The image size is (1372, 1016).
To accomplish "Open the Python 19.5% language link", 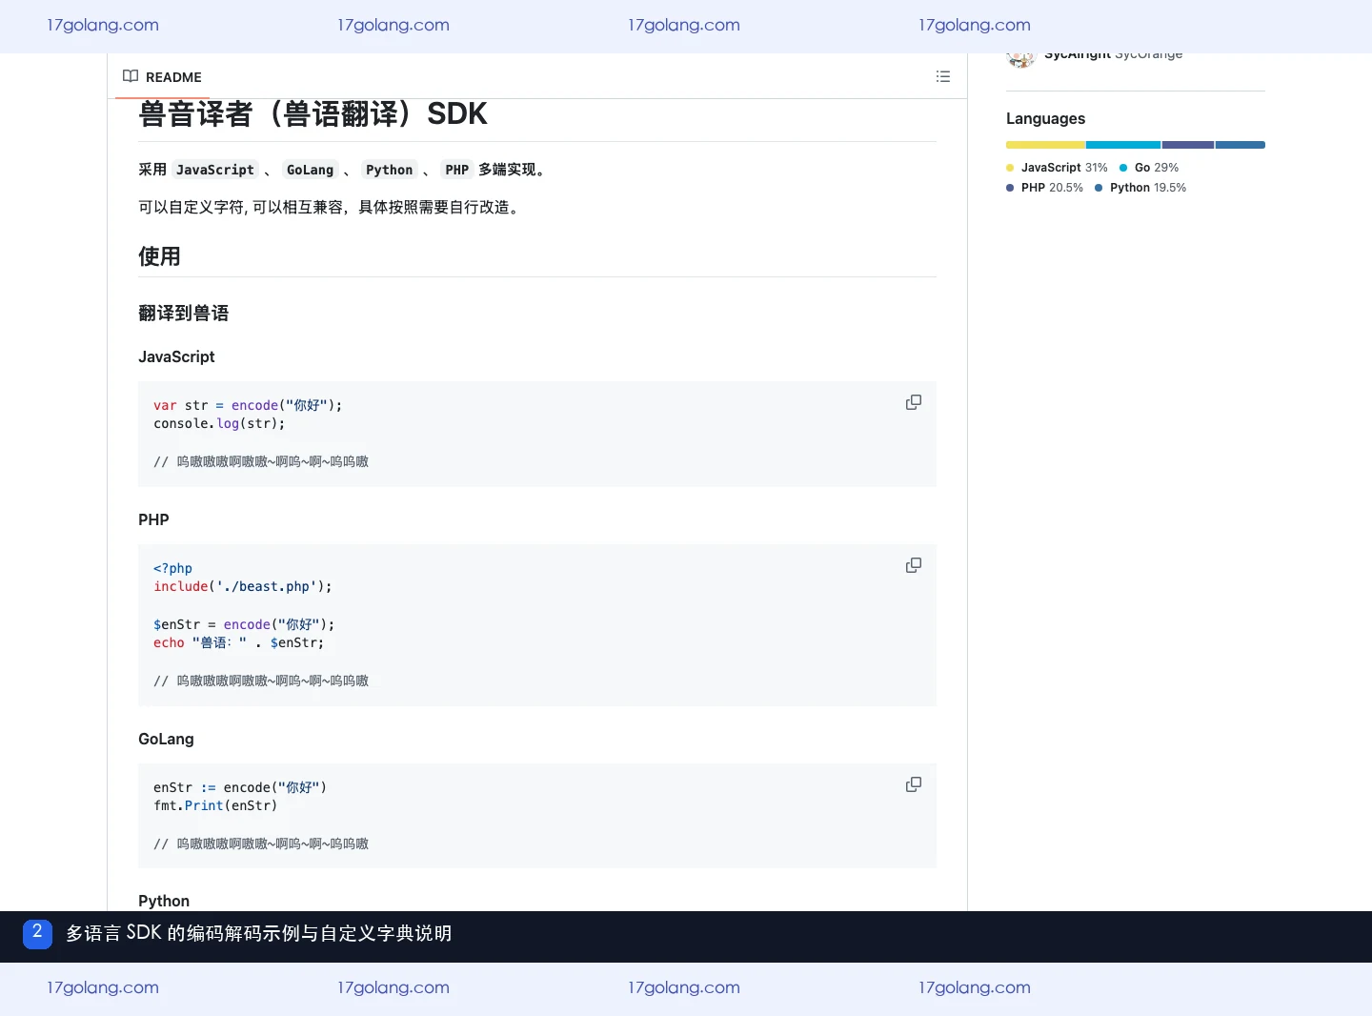I will coord(1140,188).
